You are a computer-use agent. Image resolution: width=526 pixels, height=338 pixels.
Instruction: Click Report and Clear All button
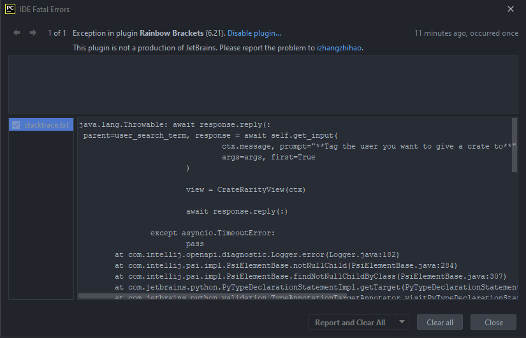click(x=350, y=323)
